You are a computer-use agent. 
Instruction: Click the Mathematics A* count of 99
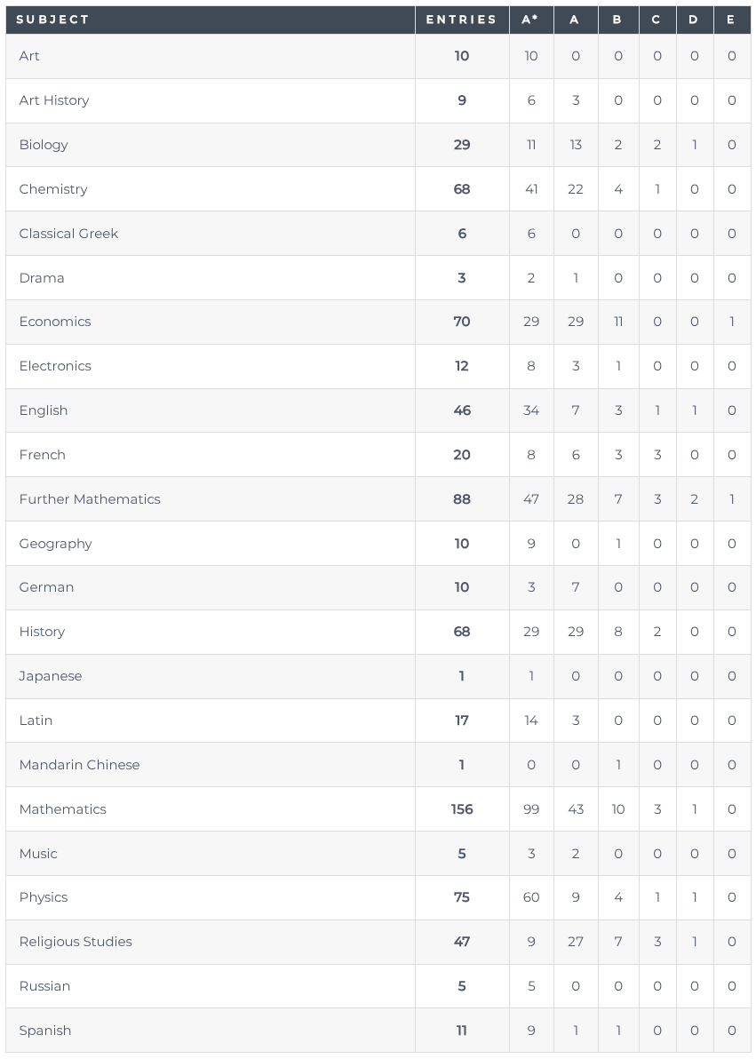pos(531,809)
